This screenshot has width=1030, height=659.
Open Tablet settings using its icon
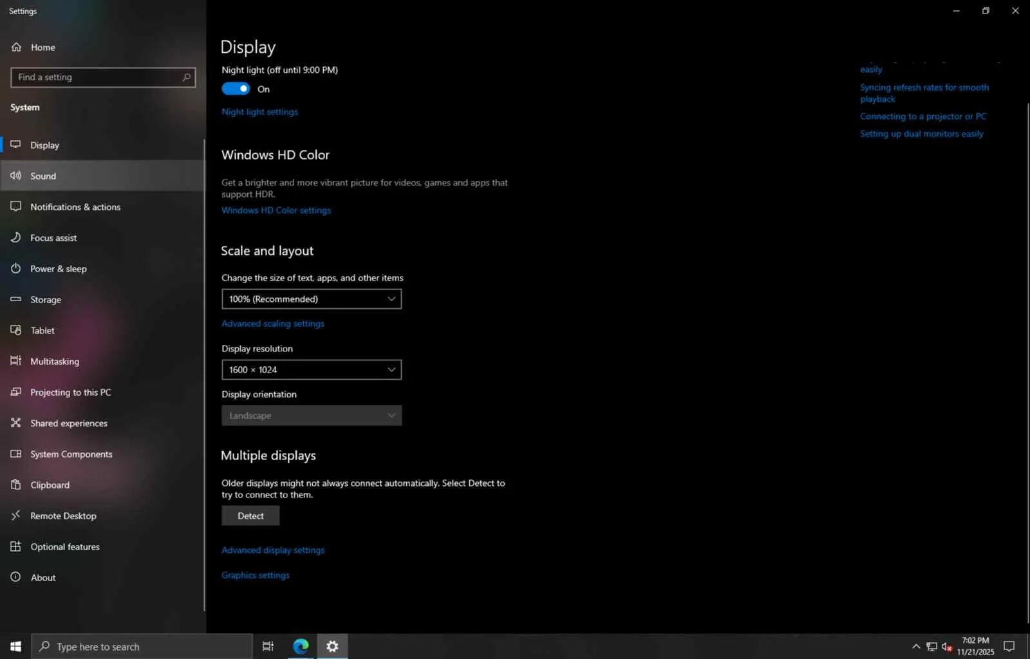[x=16, y=330]
